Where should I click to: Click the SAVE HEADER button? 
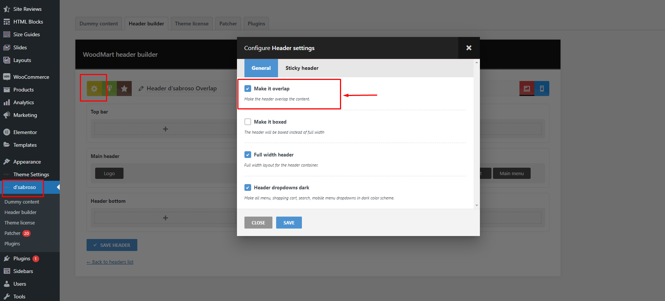pyautogui.click(x=112, y=245)
